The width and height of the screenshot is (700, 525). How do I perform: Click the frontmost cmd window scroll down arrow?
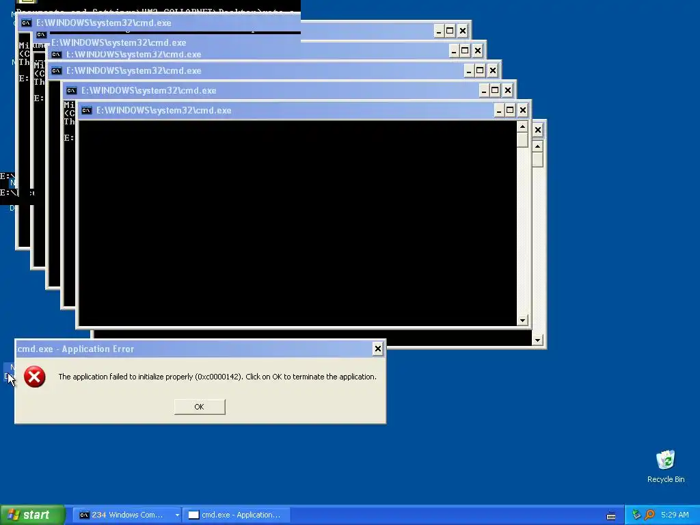522,321
